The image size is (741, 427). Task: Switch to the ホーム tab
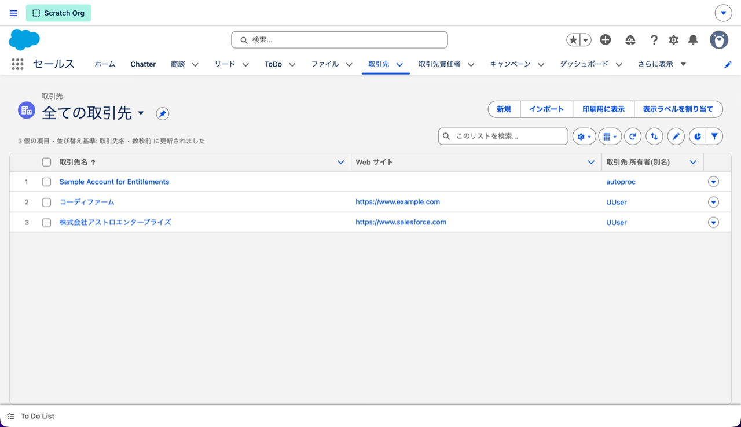(x=105, y=64)
